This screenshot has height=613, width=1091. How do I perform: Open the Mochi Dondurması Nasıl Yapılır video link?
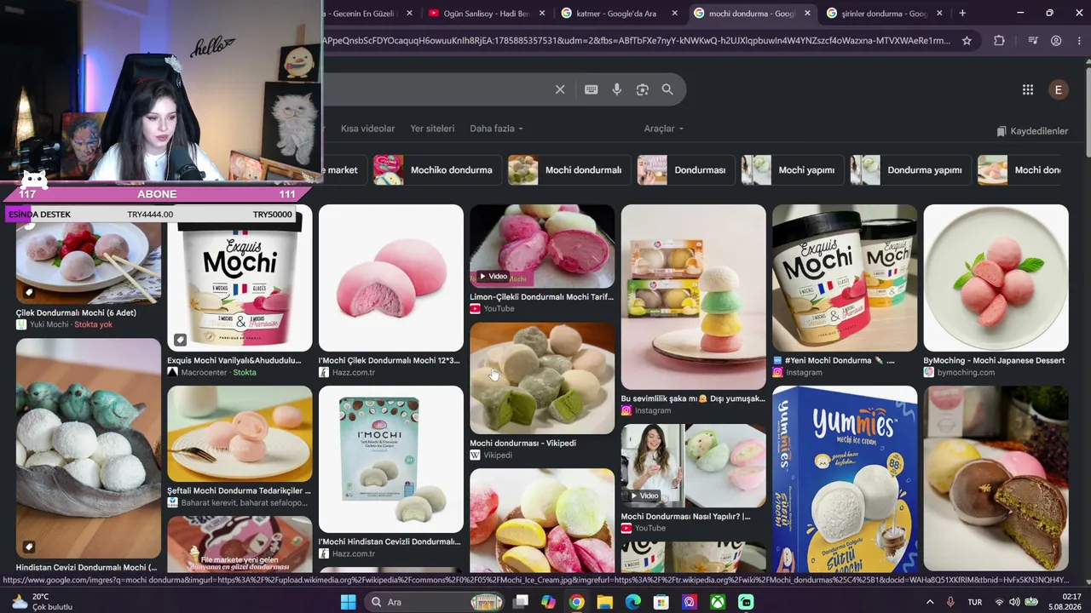click(x=685, y=516)
